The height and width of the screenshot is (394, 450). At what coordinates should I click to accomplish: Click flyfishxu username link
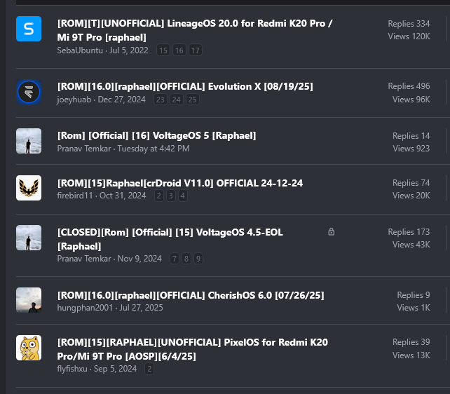click(x=72, y=369)
